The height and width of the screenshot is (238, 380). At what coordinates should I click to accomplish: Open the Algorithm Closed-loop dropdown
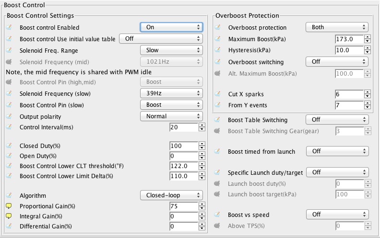click(171, 195)
